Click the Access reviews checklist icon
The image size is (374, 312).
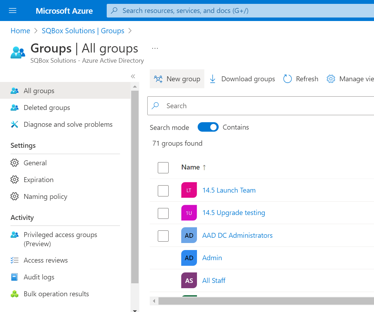click(15, 260)
